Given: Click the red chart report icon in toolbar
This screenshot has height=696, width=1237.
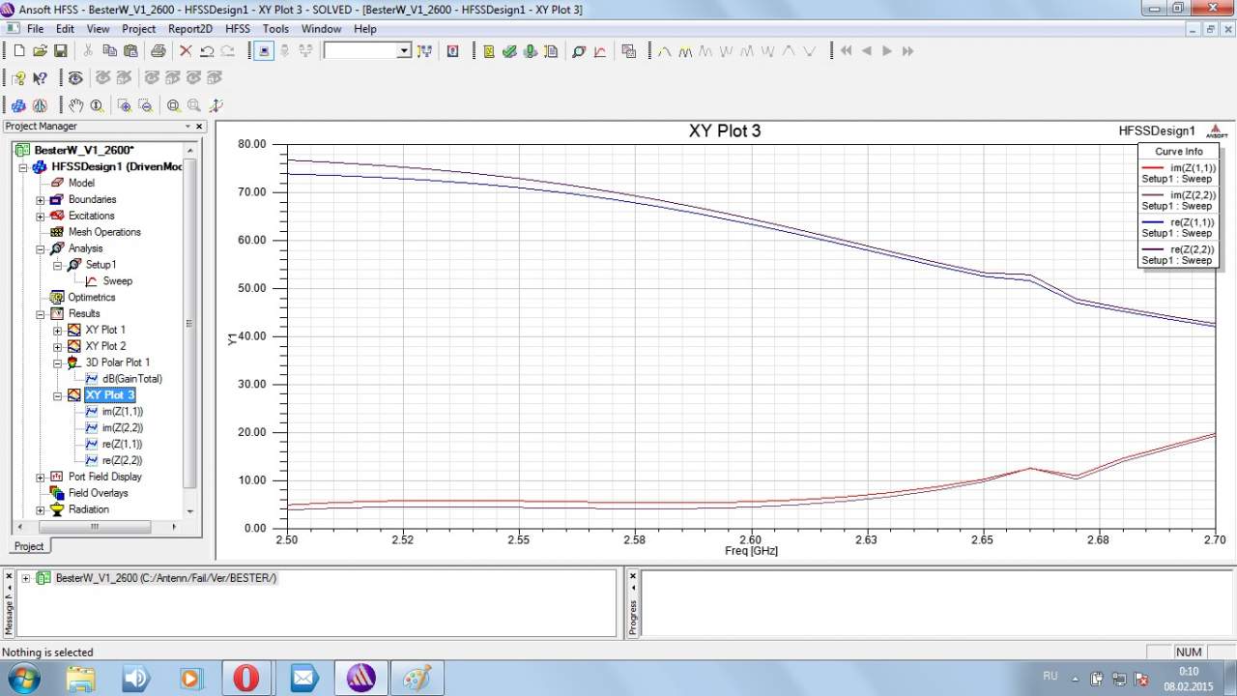Looking at the screenshot, I should 600,50.
